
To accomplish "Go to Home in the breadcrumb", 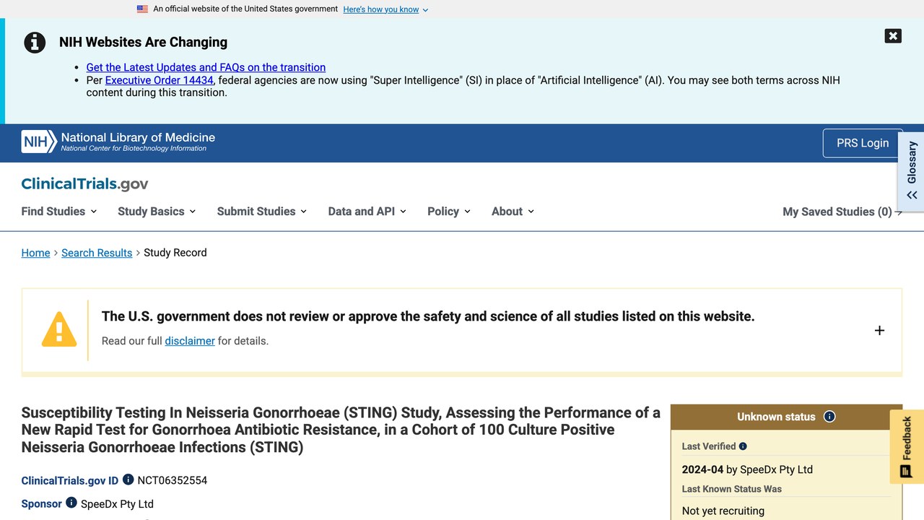I will [35, 253].
